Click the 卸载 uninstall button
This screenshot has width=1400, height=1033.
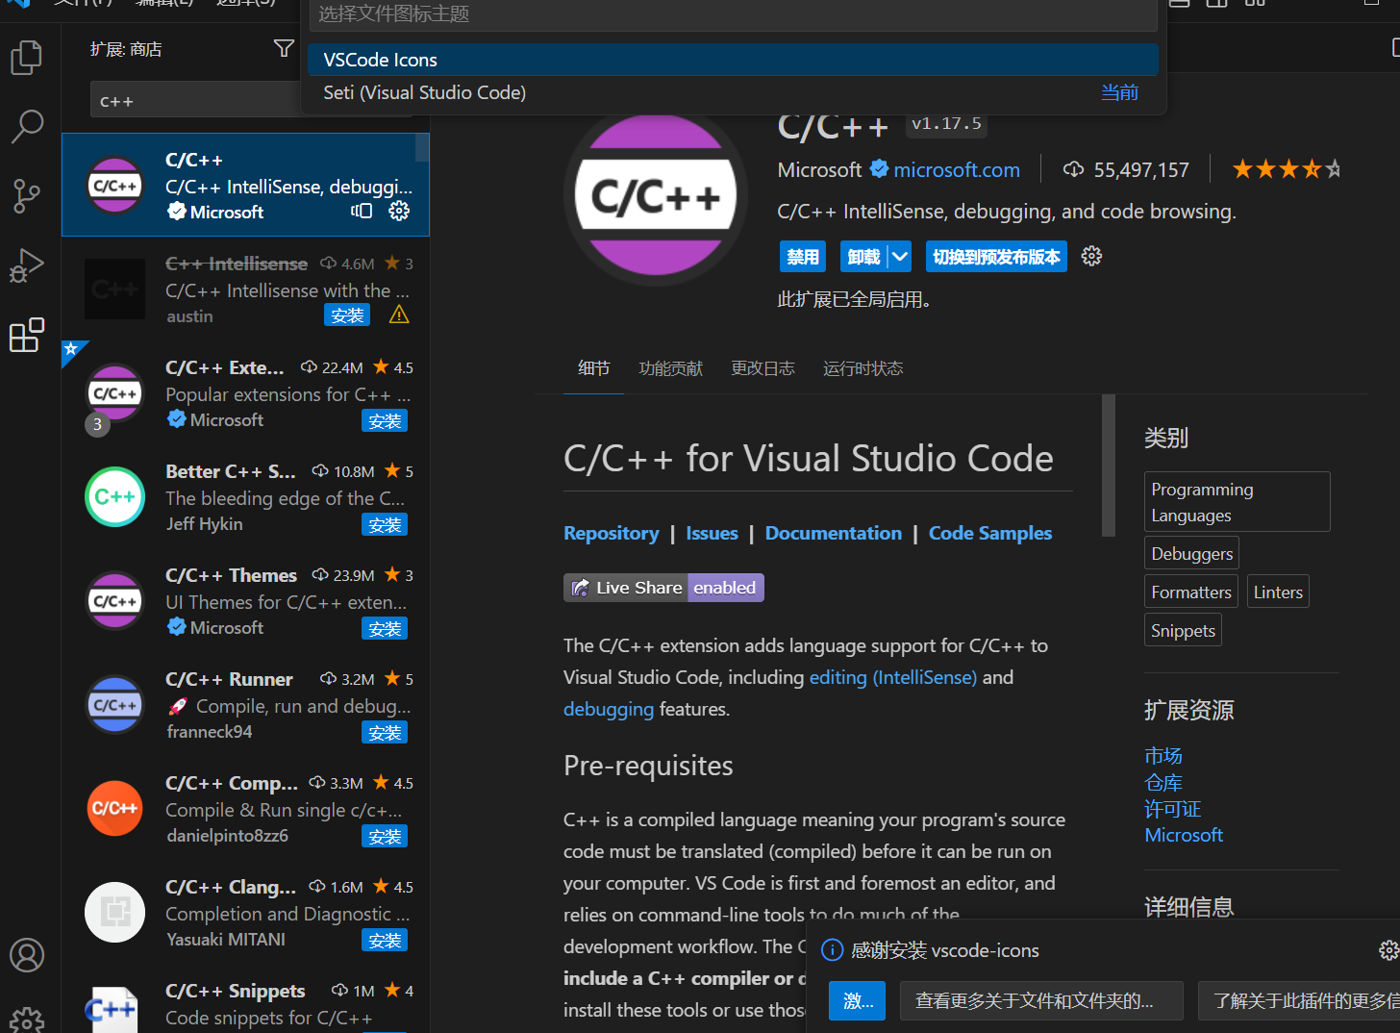click(x=864, y=257)
